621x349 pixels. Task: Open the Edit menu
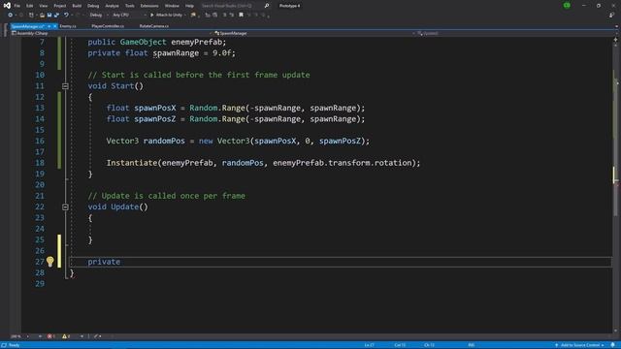tap(30, 6)
